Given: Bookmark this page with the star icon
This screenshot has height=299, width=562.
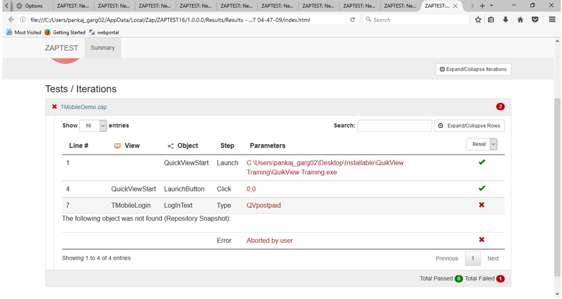Looking at the screenshot, I should (x=478, y=20).
